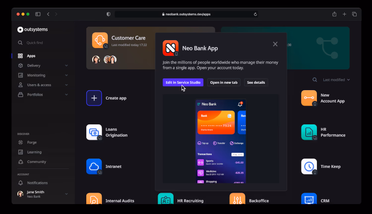This screenshot has width=372, height=214.
Task: Open the Backoffice app icon
Action: pyautogui.click(x=237, y=199)
